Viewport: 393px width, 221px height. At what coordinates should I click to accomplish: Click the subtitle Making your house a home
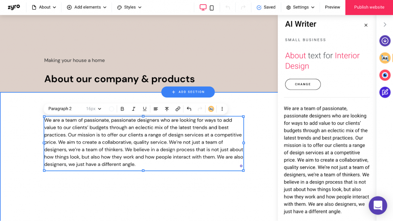click(74, 60)
